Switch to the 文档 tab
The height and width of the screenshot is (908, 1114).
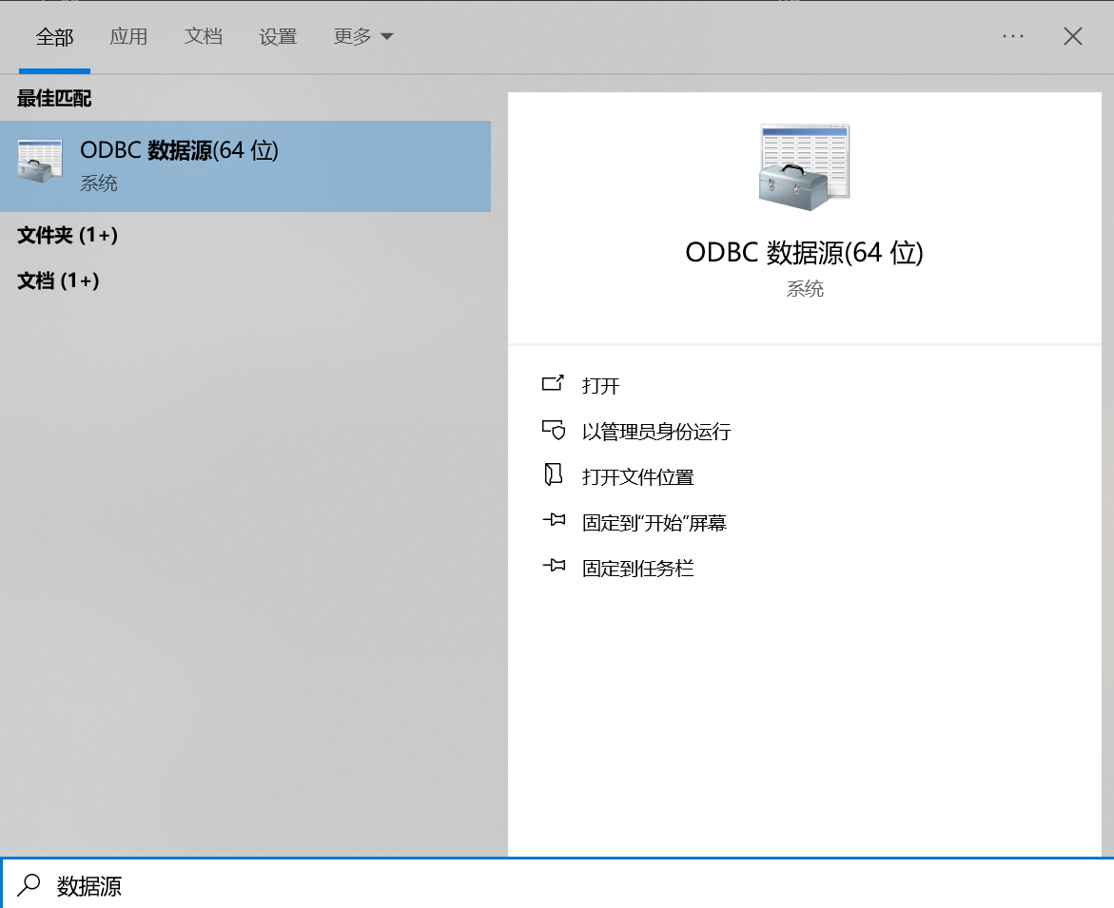204,35
